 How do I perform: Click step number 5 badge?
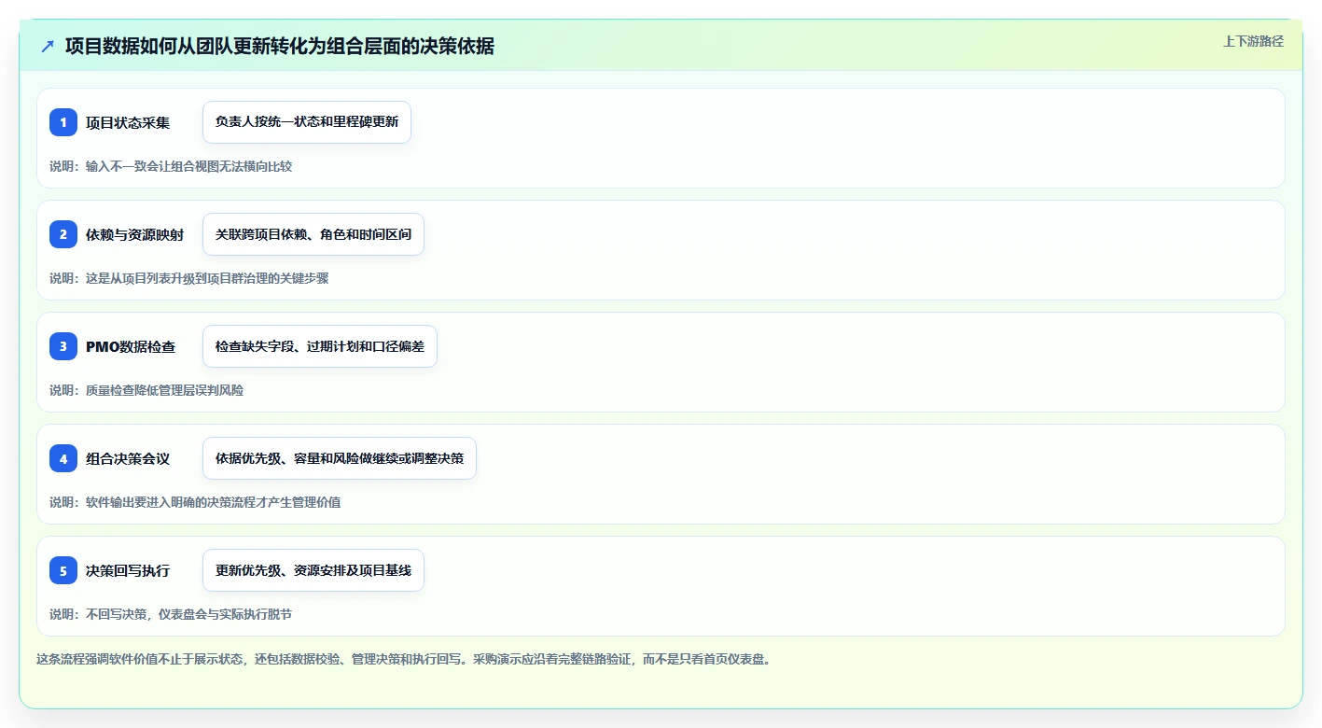pos(63,570)
